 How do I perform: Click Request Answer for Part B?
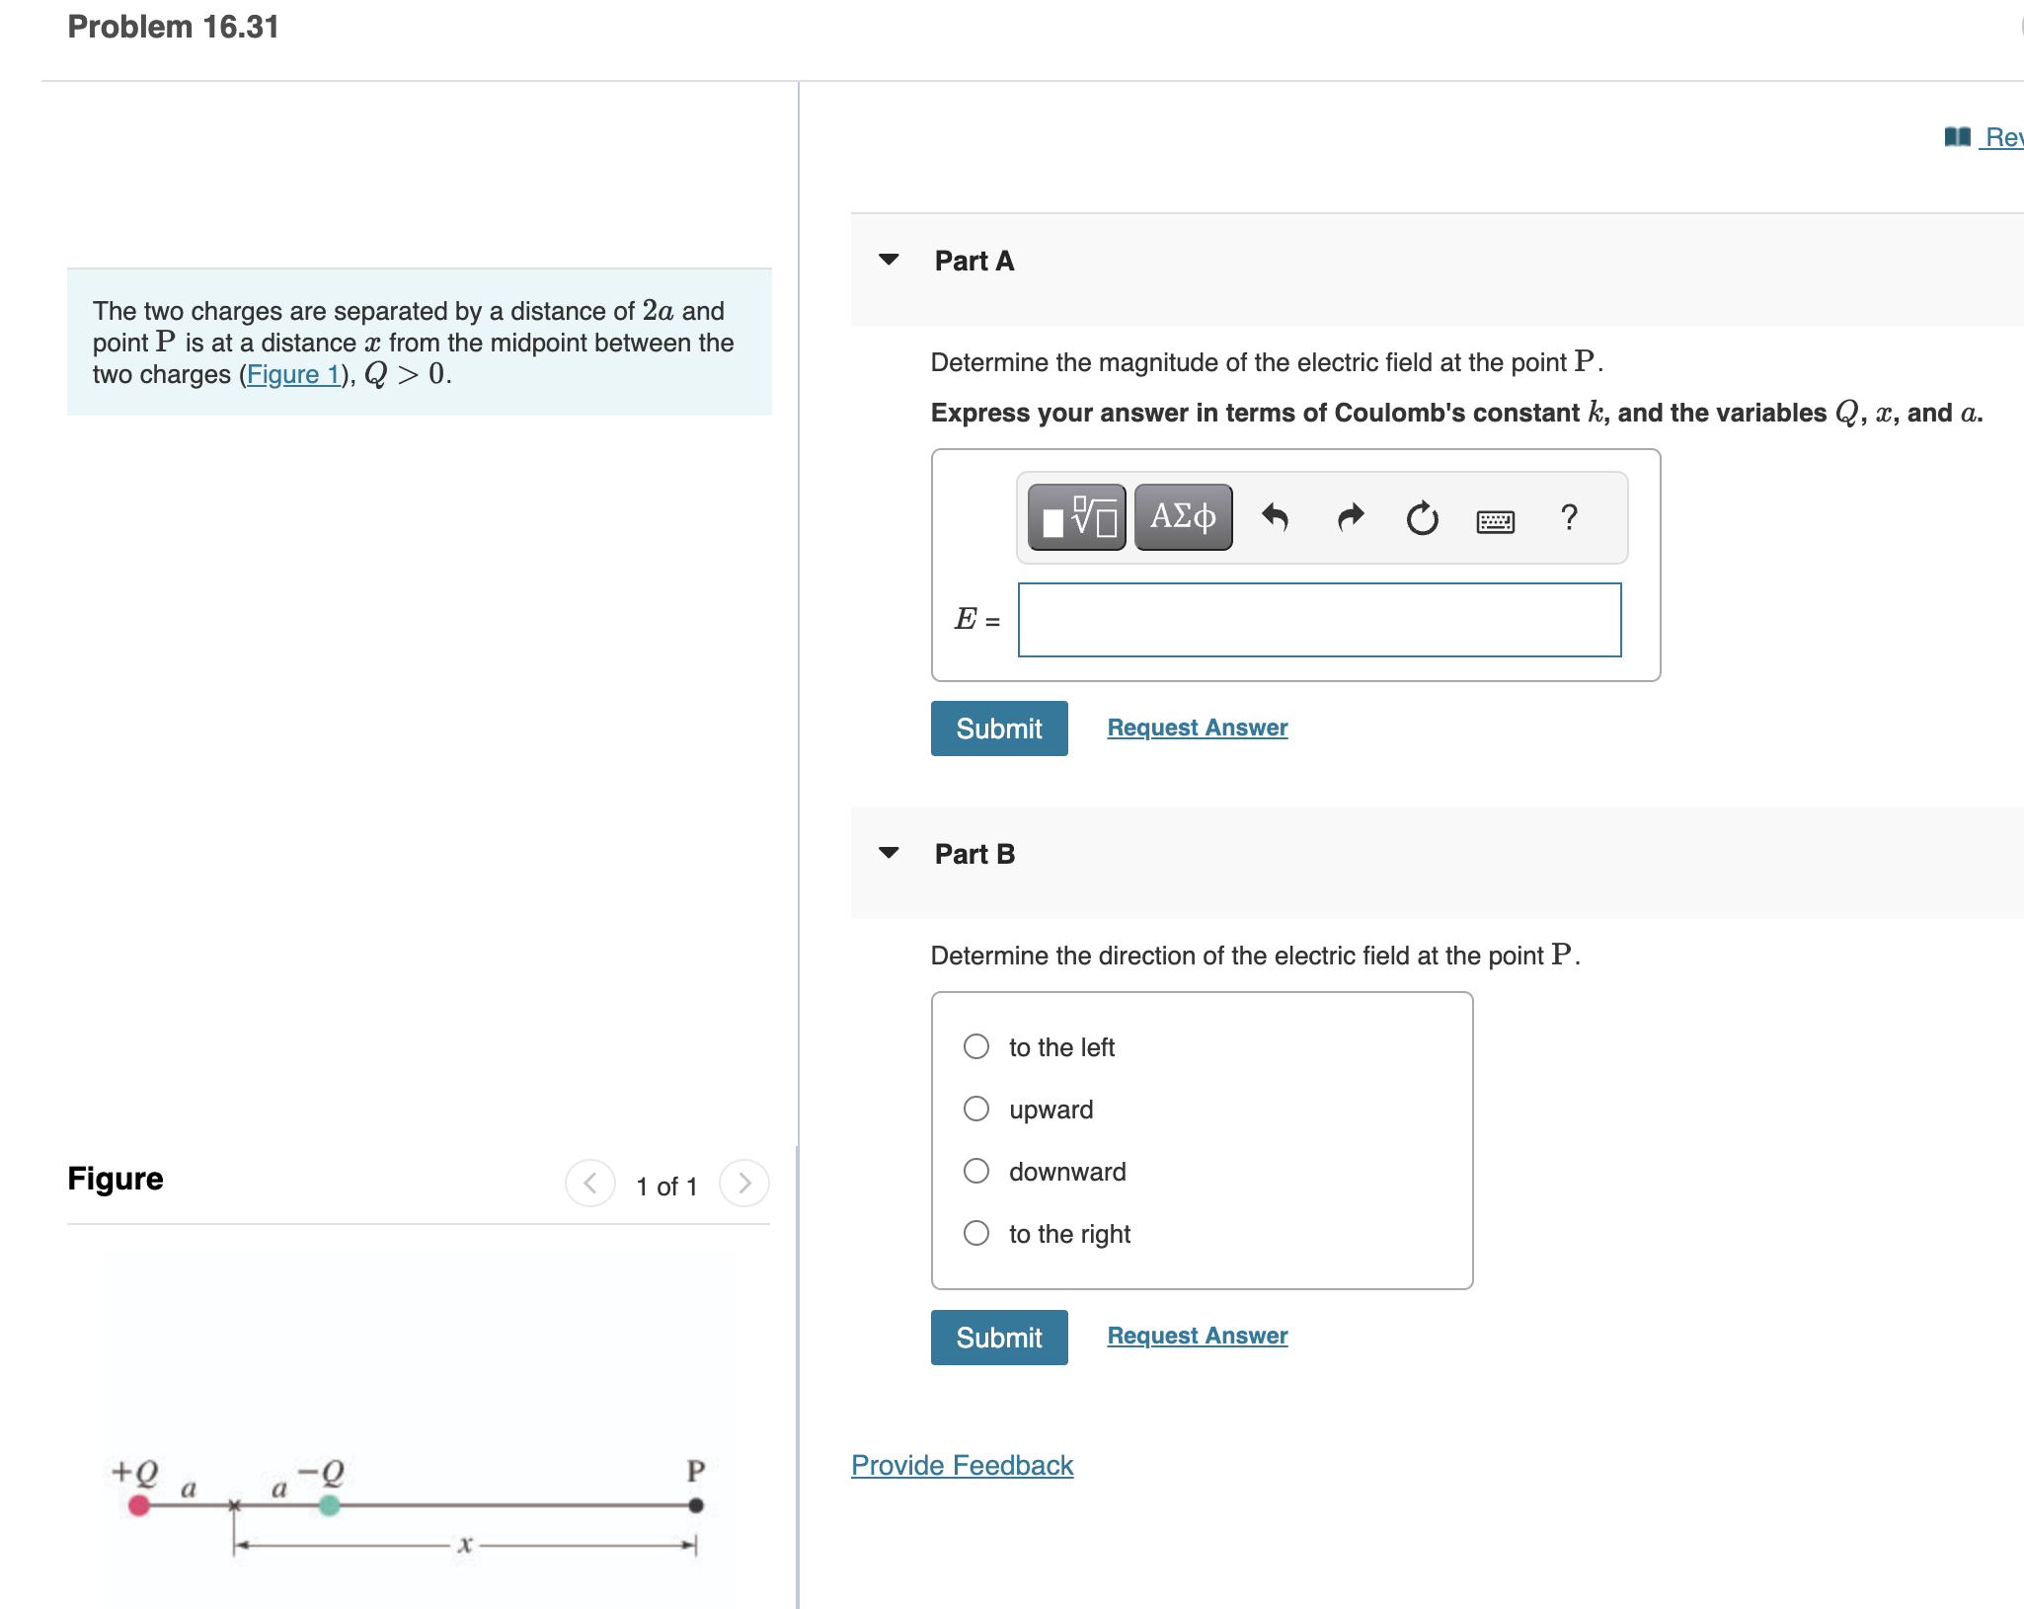point(1197,1336)
